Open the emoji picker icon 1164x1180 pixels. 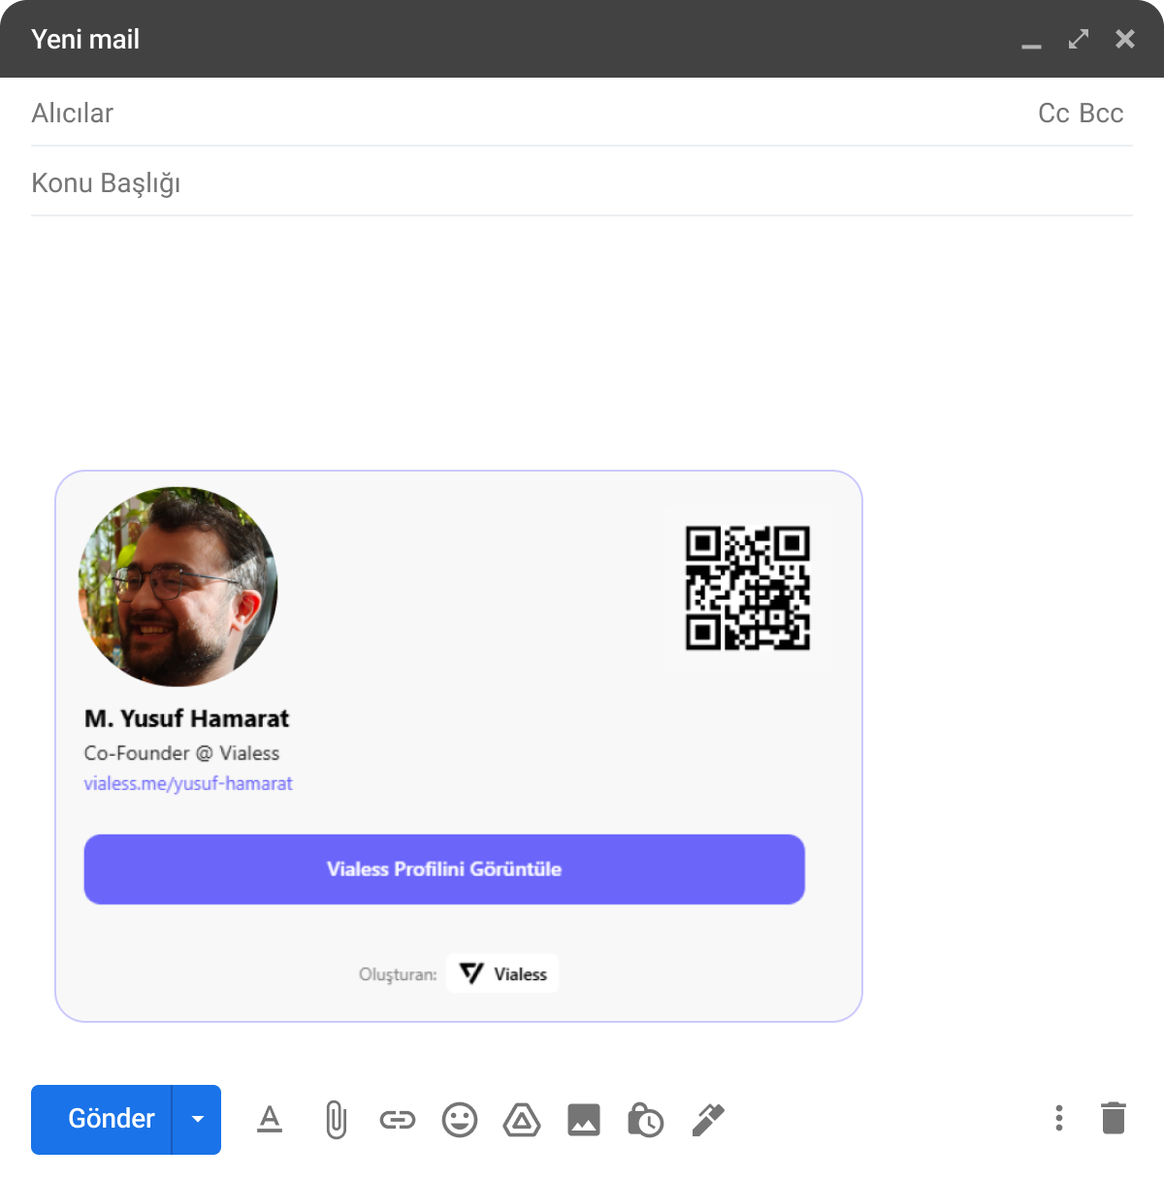[460, 1120]
